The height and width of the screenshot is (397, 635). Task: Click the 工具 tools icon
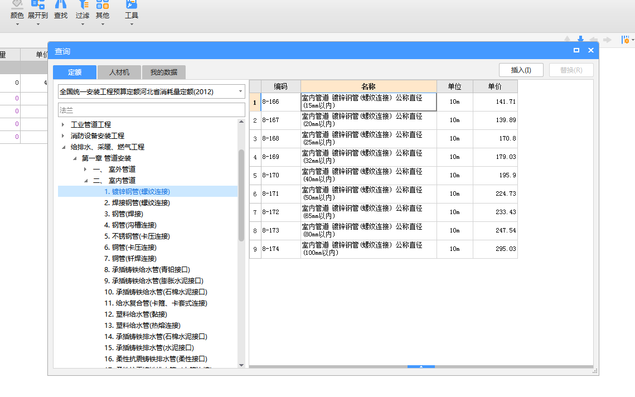pos(132,4)
